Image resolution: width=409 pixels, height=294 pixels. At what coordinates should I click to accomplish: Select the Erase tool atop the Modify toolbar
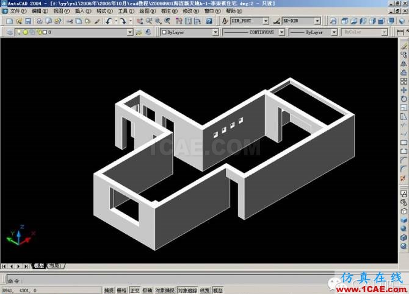(x=404, y=46)
